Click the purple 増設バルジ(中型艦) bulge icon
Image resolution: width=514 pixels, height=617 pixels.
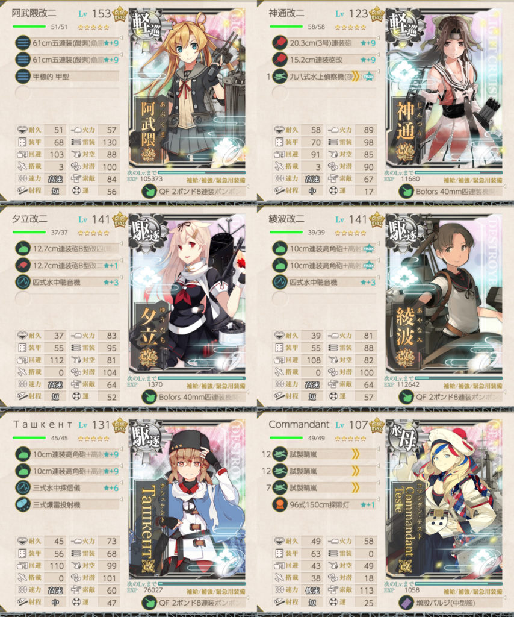(406, 603)
